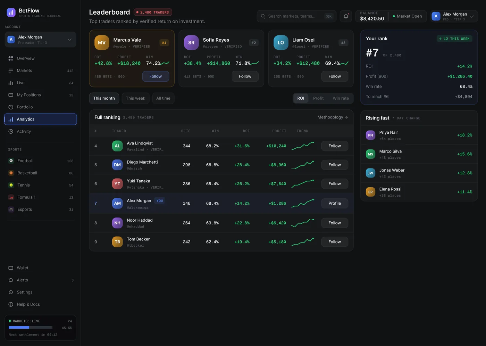
Task: Click the My Positions icon
Action: tap(11, 95)
